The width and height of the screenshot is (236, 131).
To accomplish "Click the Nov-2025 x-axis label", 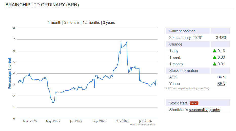I will coord(122,121).
